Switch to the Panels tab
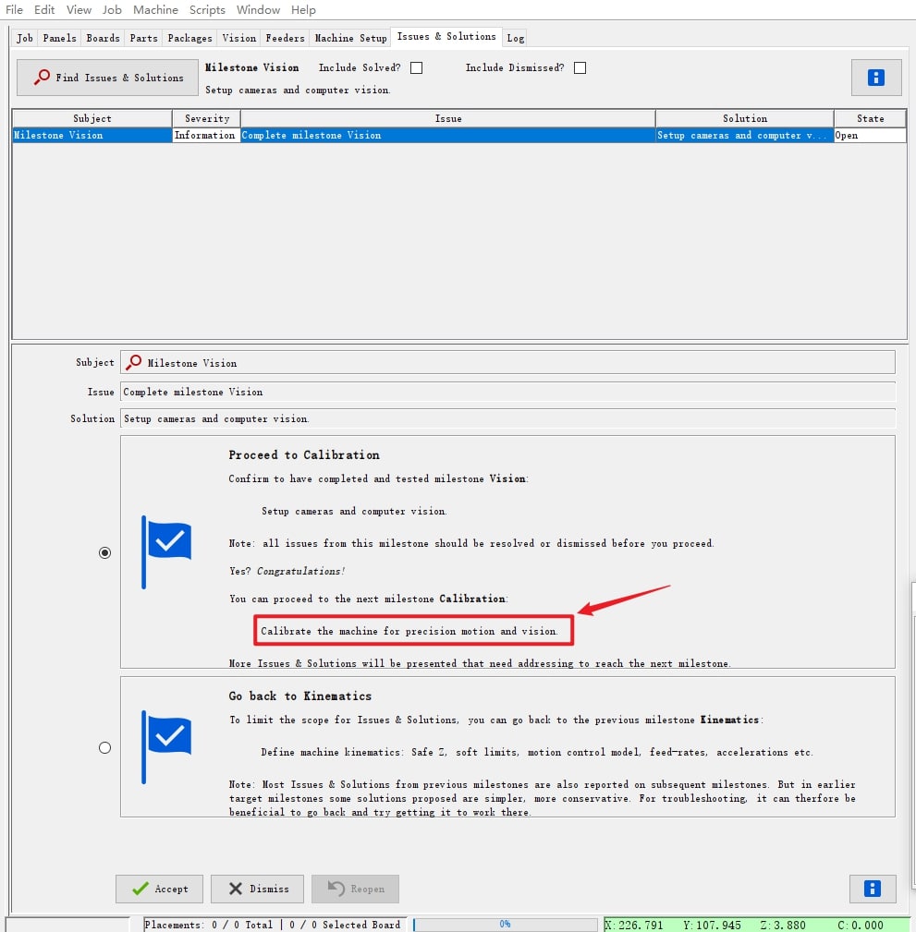Viewport: 916px width, 932px height. 59,38
